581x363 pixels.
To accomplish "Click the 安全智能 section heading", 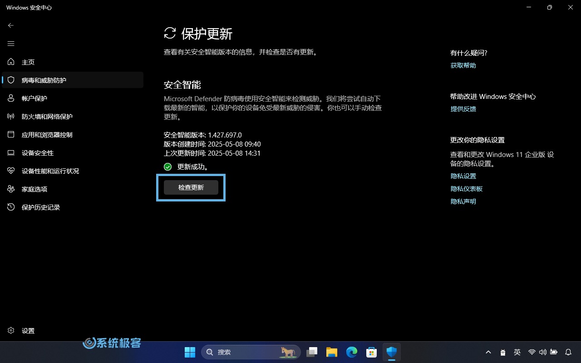I will (x=182, y=85).
